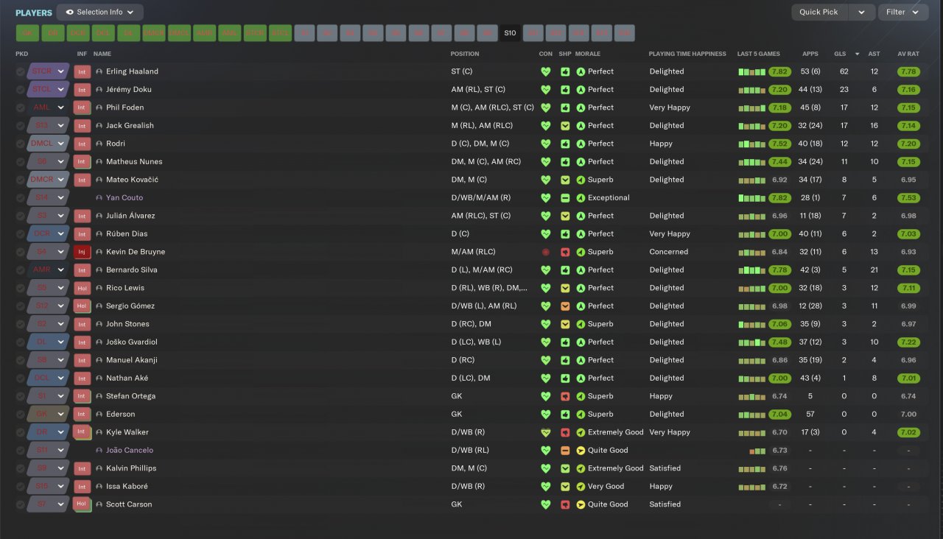Click the morale icon for Mateo Kovačić
The image size is (943, 539).
click(x=581, y=180)
